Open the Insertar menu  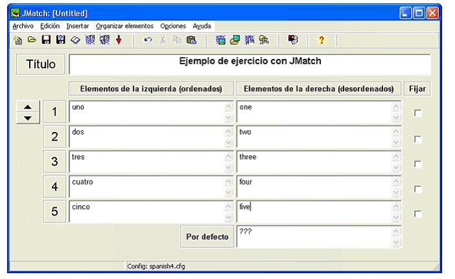78,26
